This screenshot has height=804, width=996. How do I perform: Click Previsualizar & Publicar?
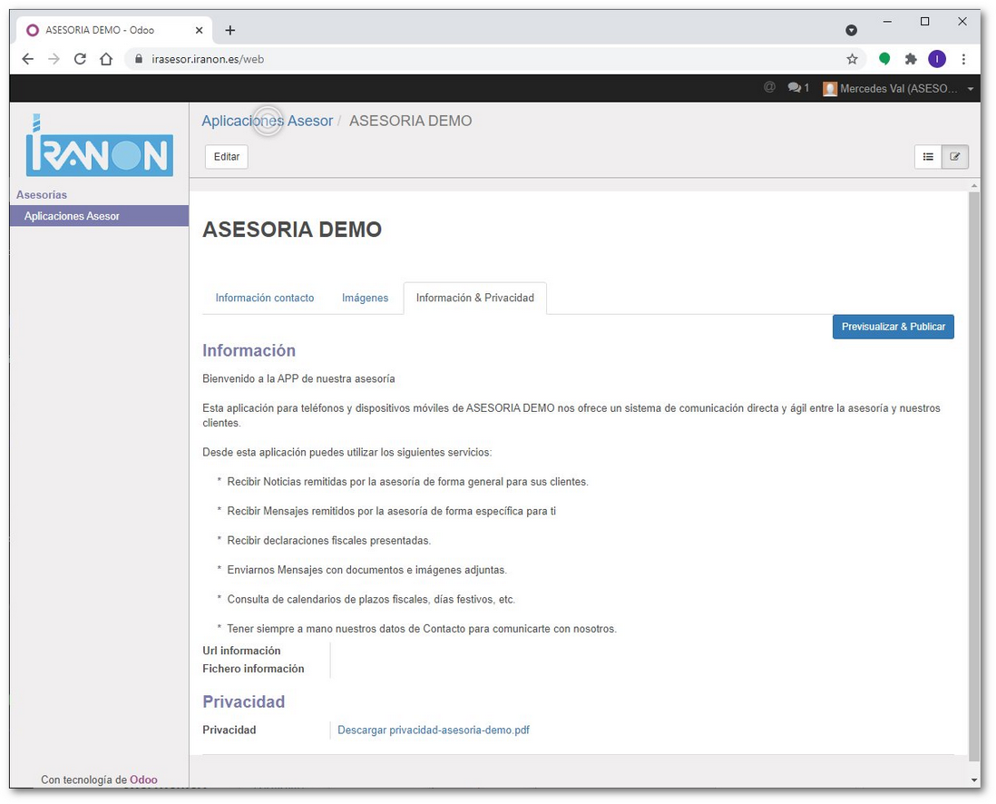[893, 327]
